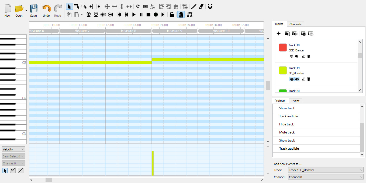Start playback with the play button
The width and height of the screenshot is (366, 183).
(134, 15)
